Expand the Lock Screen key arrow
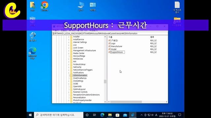 pyautogui.click(x=69, y=48)
